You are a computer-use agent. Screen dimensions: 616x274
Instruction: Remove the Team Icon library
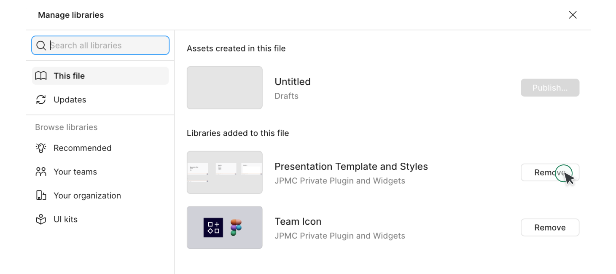tap(550, 227)
